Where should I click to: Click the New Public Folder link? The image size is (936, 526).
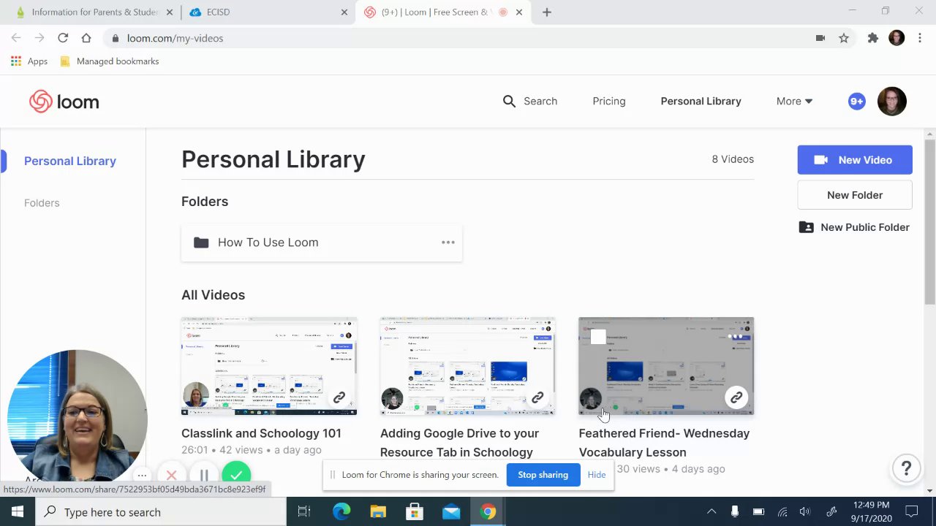tap(855, 227)
